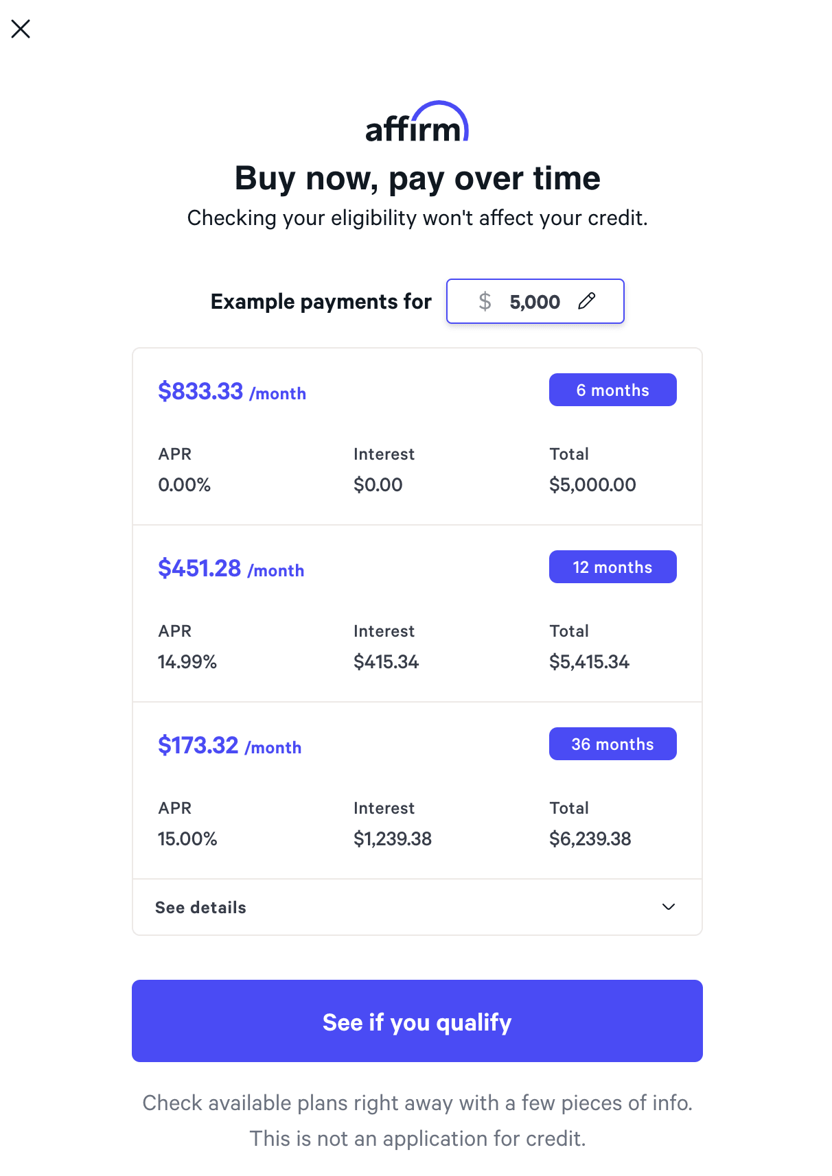This screenshot has height=1176, width=832.
Task: Click the $833.33 /month payment amount
Action: tap(231, 392)
